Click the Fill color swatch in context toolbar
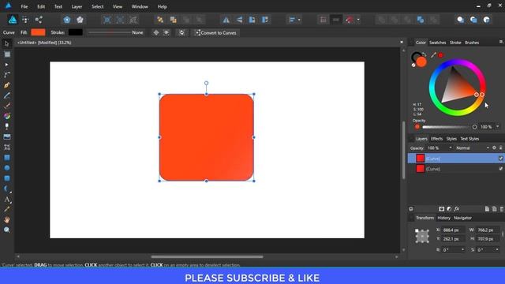This screenshot has width=505, height=284. (x=38, y=32)
